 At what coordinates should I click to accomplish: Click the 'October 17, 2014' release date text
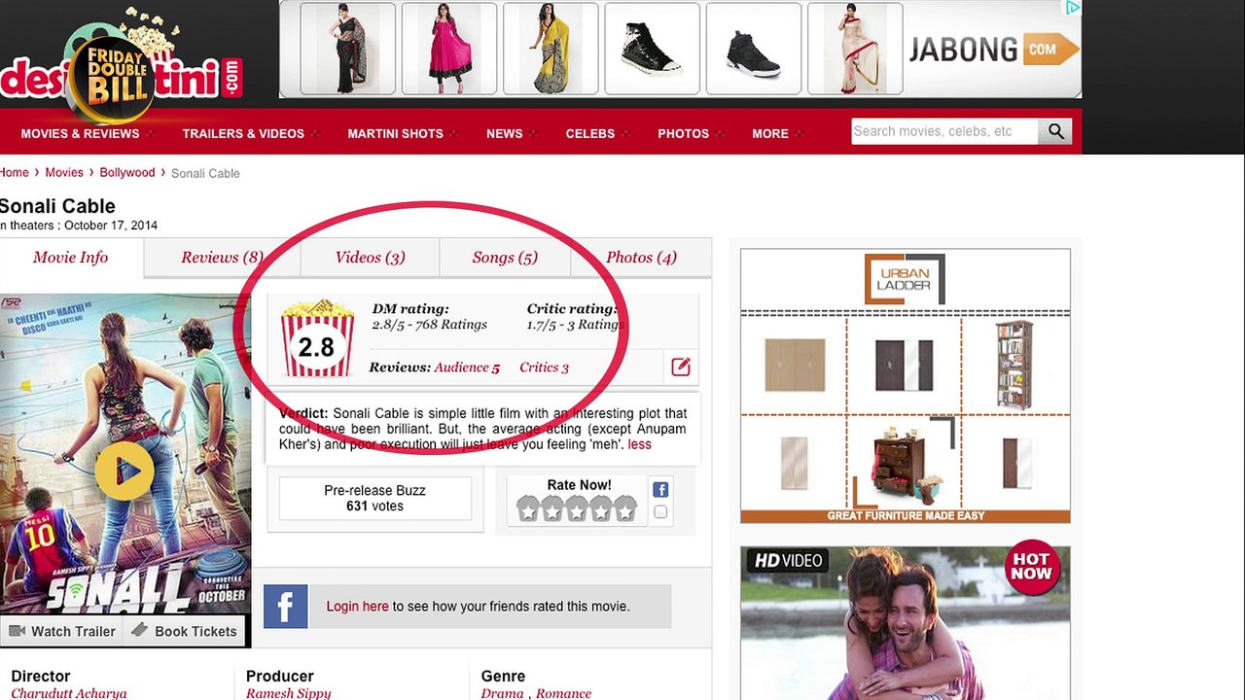click(111, 226)
